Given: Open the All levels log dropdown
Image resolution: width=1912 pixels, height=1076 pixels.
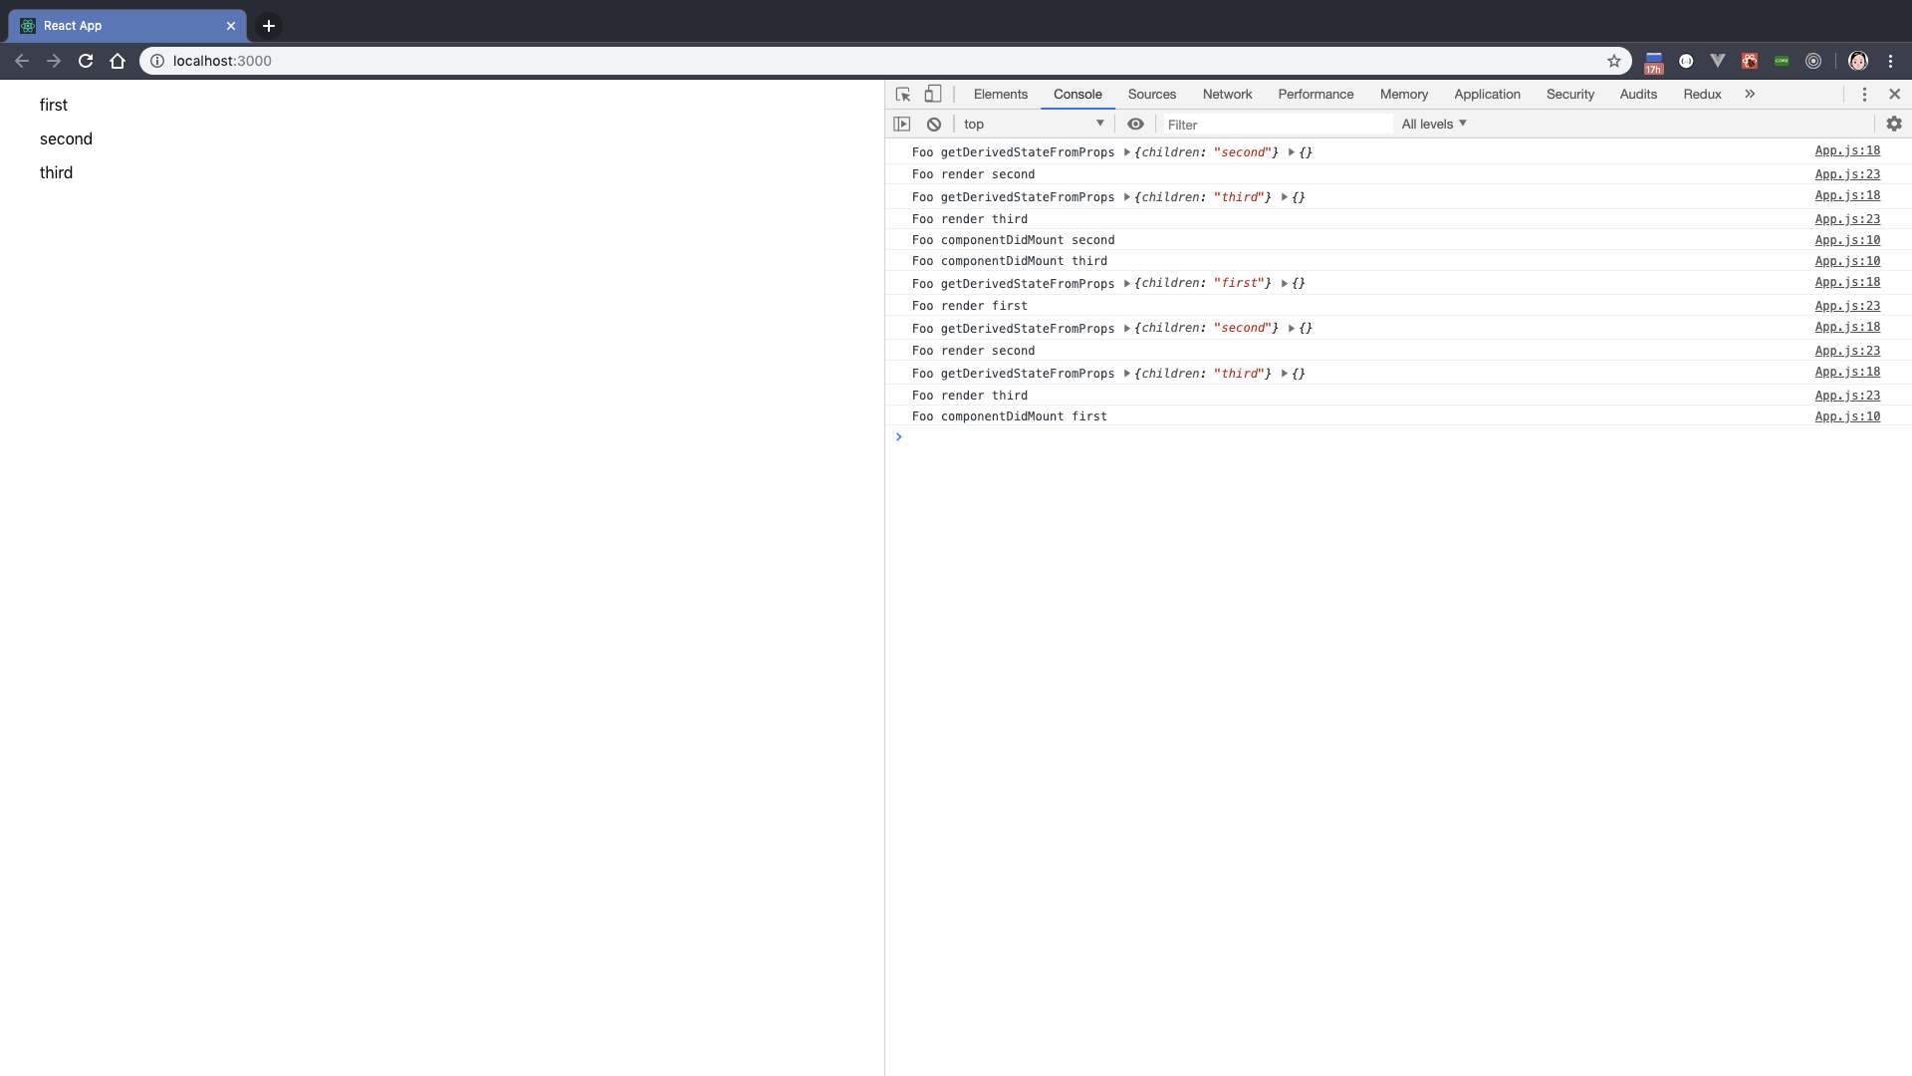Looking at the screenshot, I should pyautogui.click(x=1434, y=125).
